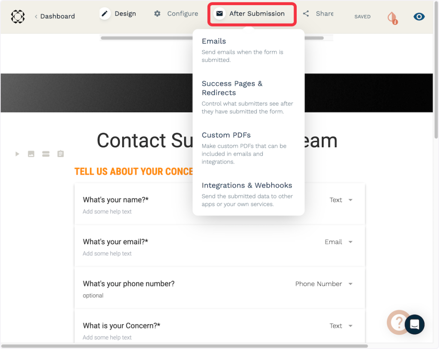Click the pencil icon next to Design
This screenshot has height=349, width=439.
point(105,14)
